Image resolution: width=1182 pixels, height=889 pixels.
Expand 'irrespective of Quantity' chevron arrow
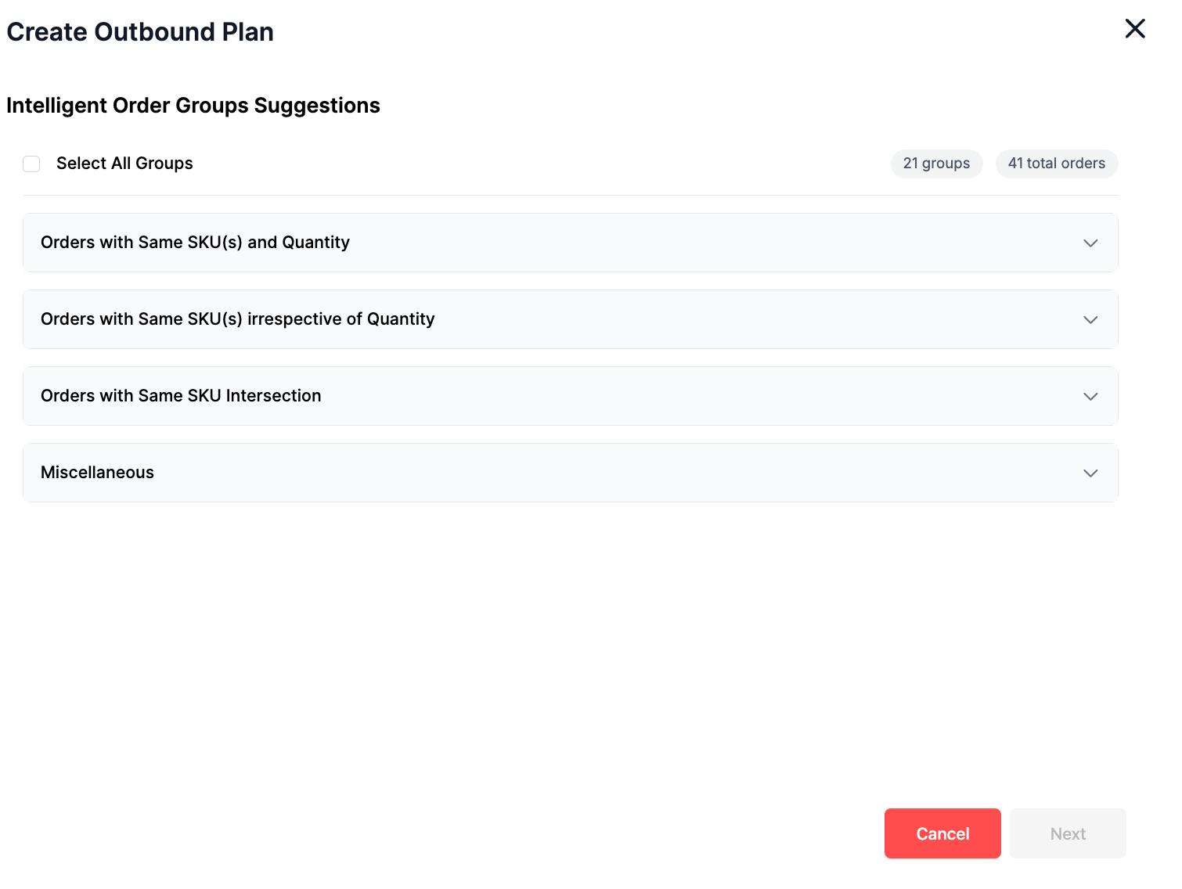point(1090,320)
